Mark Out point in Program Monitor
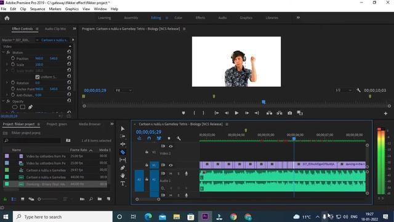394x222 pixels. pyautogui.click(x=203, y=113)
